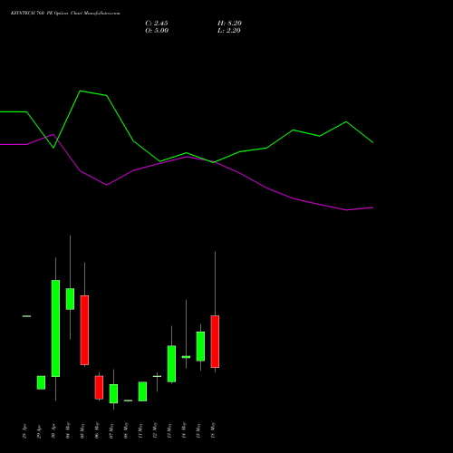Click the green candlestick for 04 May
Image resolution: width=453 pixels, height=453 pixels.
click(70, 299)
